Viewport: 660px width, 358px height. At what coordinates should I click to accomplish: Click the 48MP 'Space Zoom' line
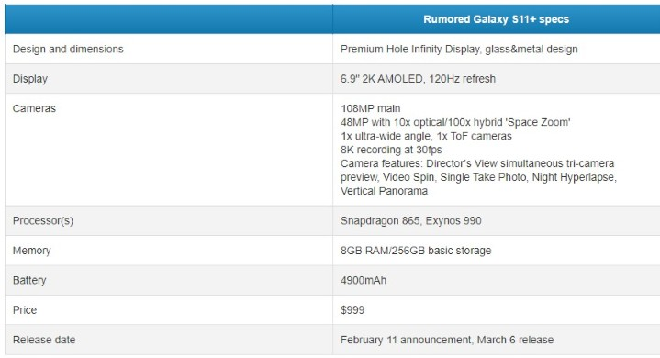[455, 122]
